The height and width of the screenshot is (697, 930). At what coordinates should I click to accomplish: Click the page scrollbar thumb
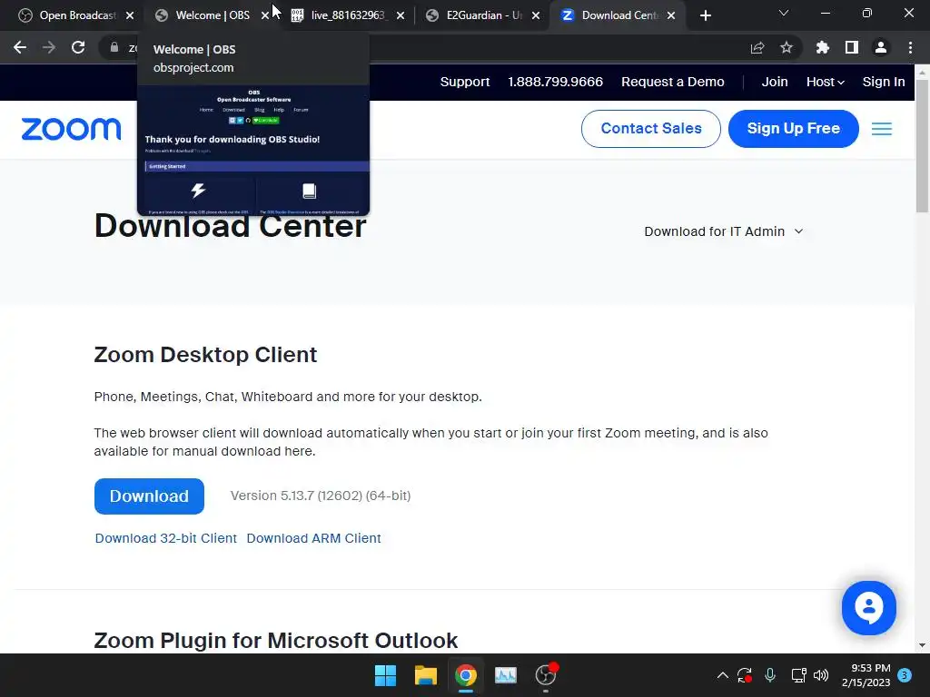click(922, 145)
